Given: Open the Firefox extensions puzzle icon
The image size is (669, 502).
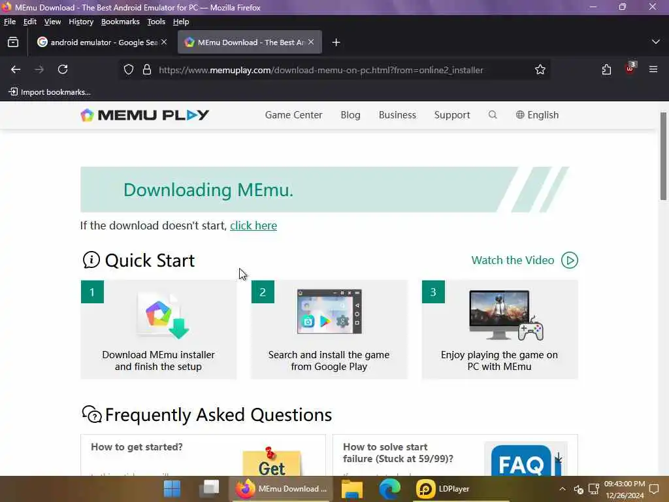Looking at the screenshot, I should click(606, 69).
